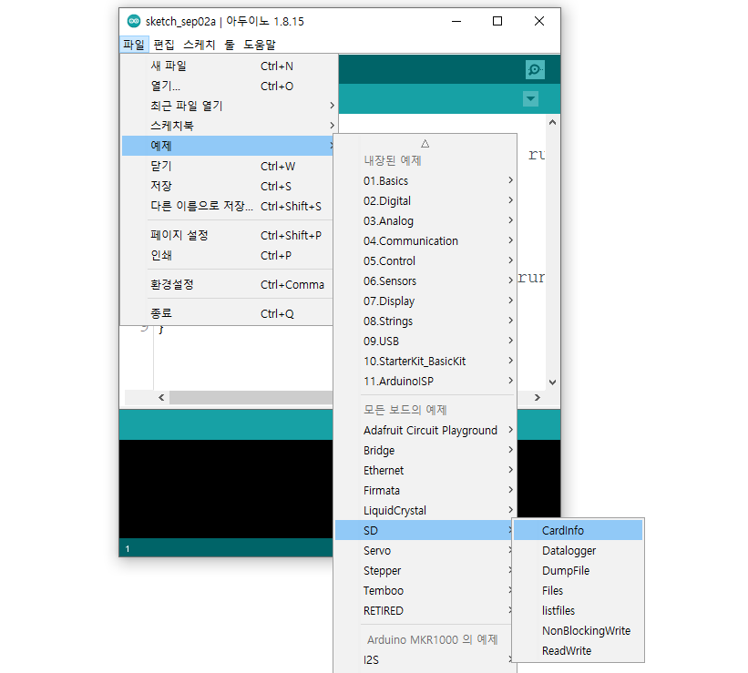Open the 도움말 menu
This screenshot has width=748, height=673.
(260, 45)
